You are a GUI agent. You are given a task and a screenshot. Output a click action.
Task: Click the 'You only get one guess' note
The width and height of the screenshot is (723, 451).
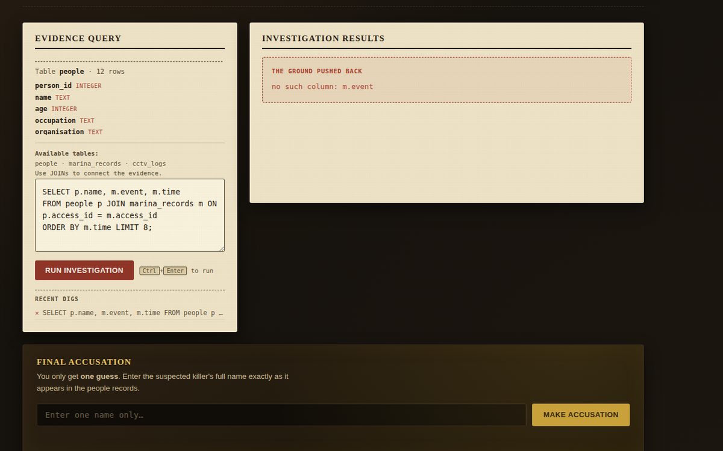click(163, 382)
